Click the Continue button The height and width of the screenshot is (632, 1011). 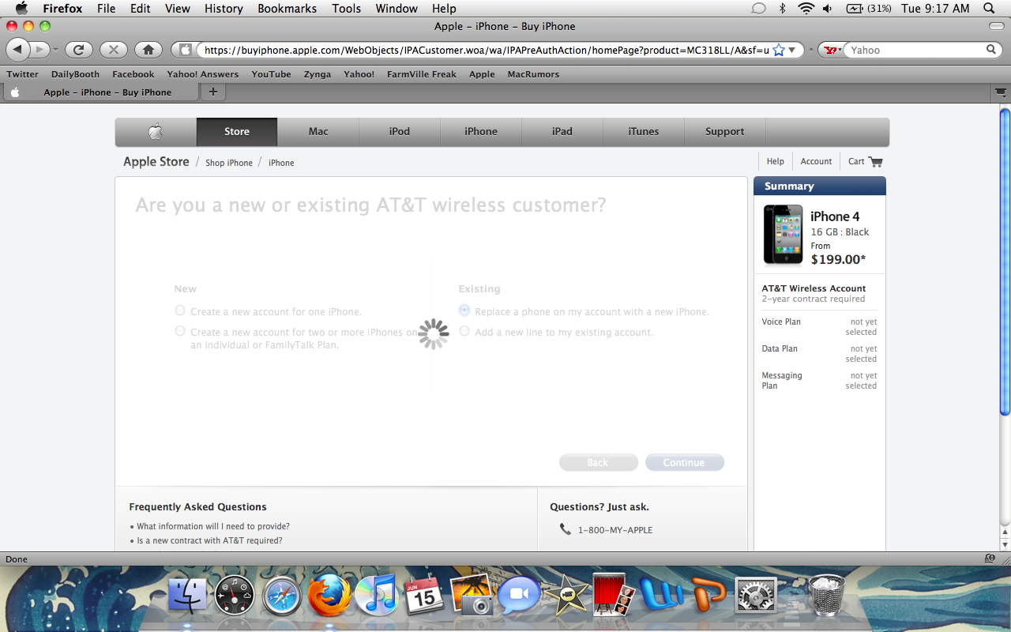pyautogui.click(x=684, y=463)
